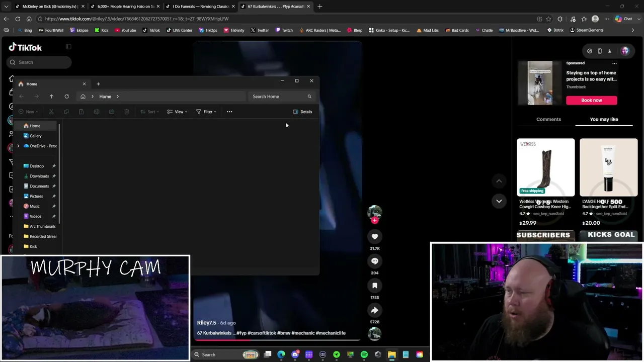Expand the OneDrive tree node
This screenshot has height=362, width=644.
pos(19,146)
